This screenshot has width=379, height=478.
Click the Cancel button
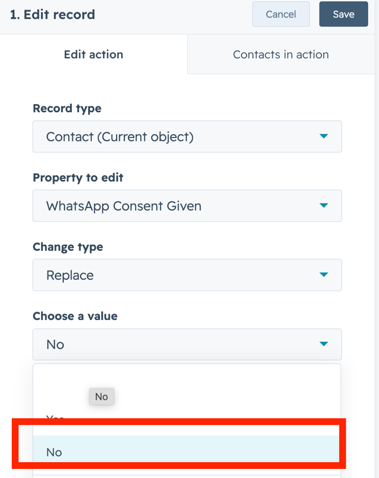point(281,14)
